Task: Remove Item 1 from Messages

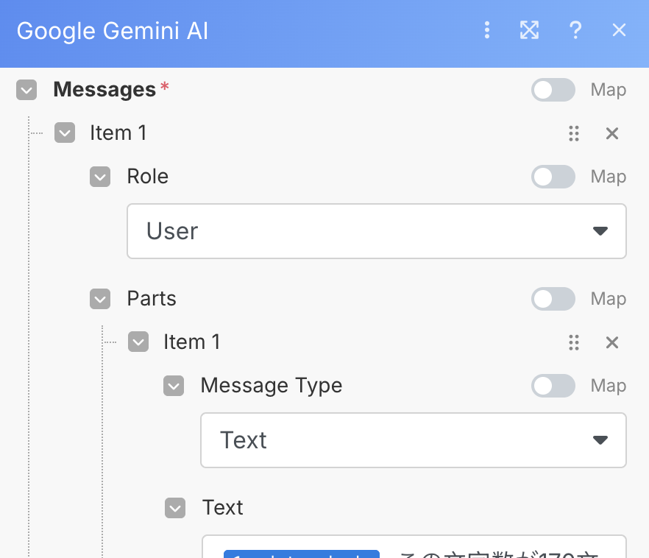Action: [x=612, y=133]
